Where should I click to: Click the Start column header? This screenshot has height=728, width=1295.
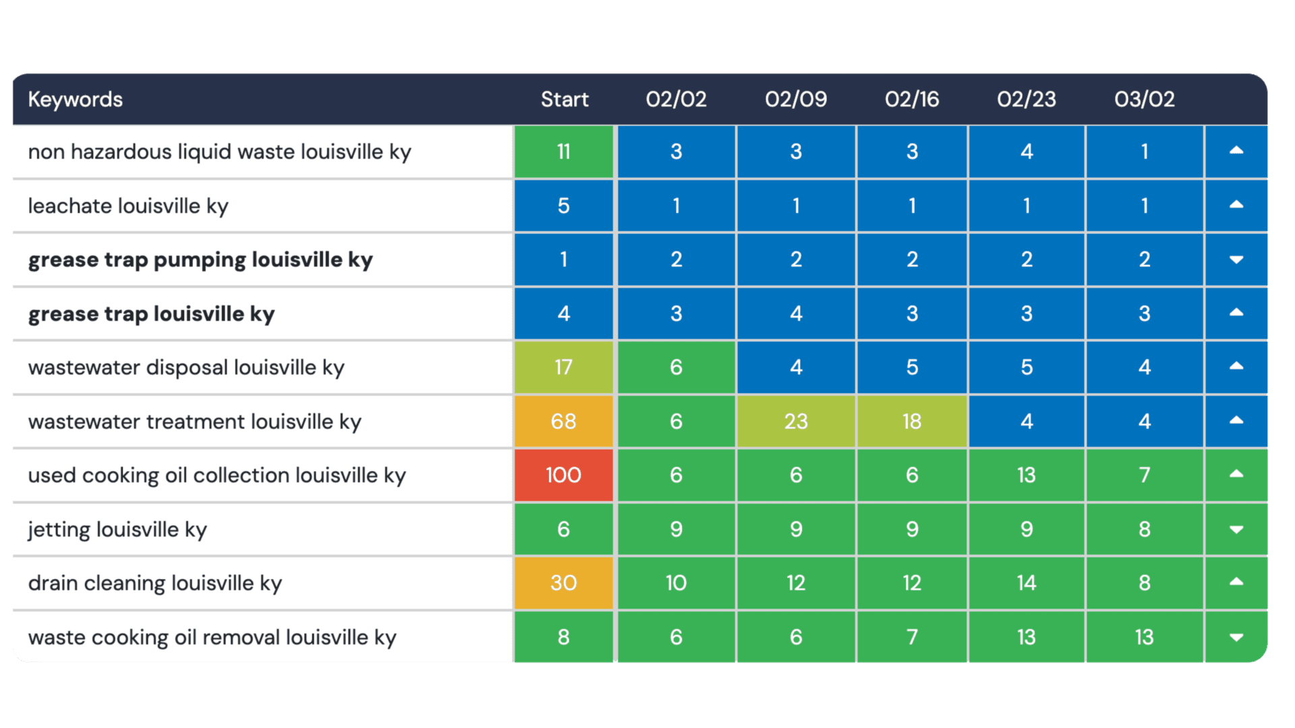click(x=565, y=99)
